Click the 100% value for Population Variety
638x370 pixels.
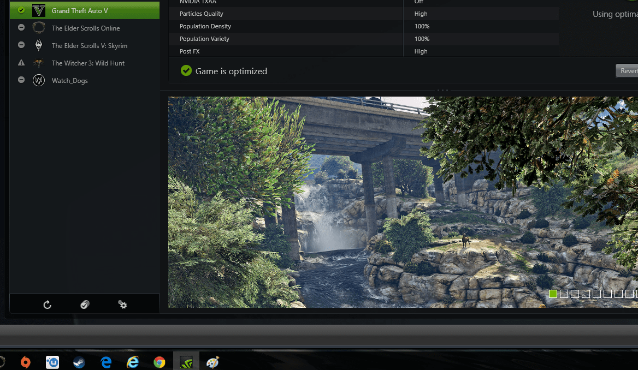click(x=422, y=39)
